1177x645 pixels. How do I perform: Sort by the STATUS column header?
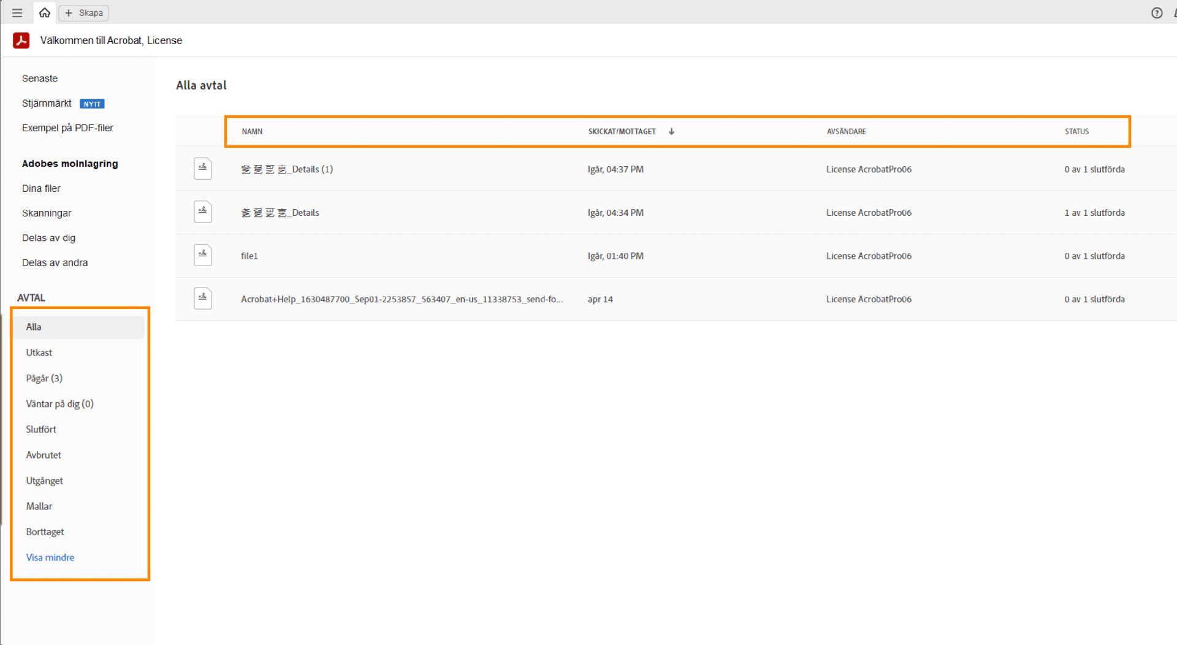(x=1076, y=131)
